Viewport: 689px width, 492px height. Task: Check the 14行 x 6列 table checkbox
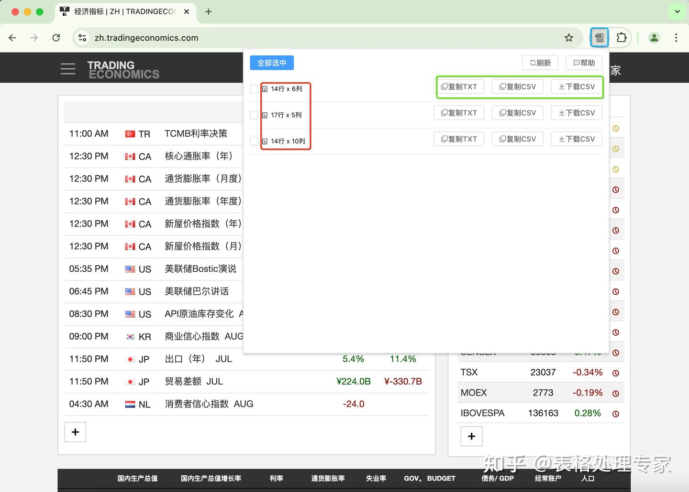tap(254, 89)
